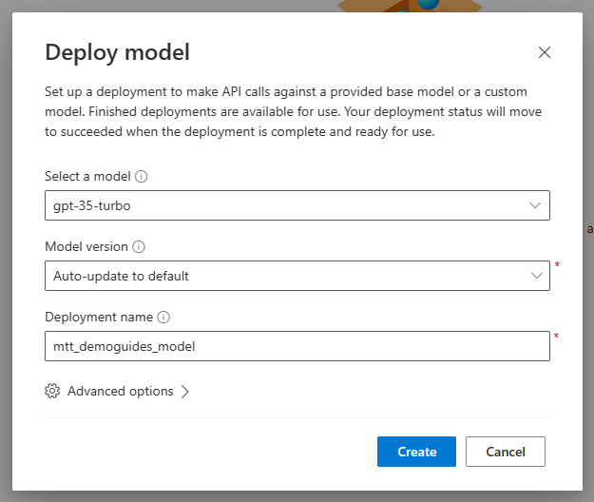
Task: Click the Deploy model dialog heading
Action: coord(117,51)
